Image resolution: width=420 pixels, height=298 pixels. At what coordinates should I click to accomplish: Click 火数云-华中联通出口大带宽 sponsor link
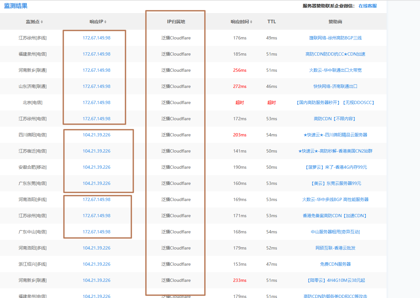[335, 70]
